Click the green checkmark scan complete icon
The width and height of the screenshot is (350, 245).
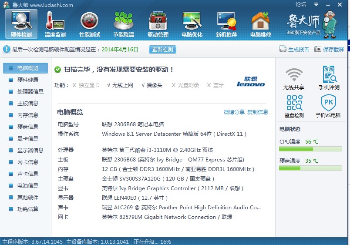tap(57, 70)
